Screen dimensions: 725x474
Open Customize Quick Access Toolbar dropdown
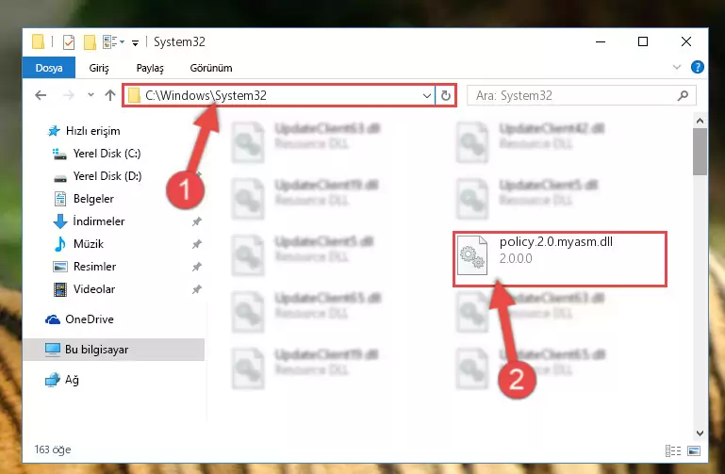135,43
